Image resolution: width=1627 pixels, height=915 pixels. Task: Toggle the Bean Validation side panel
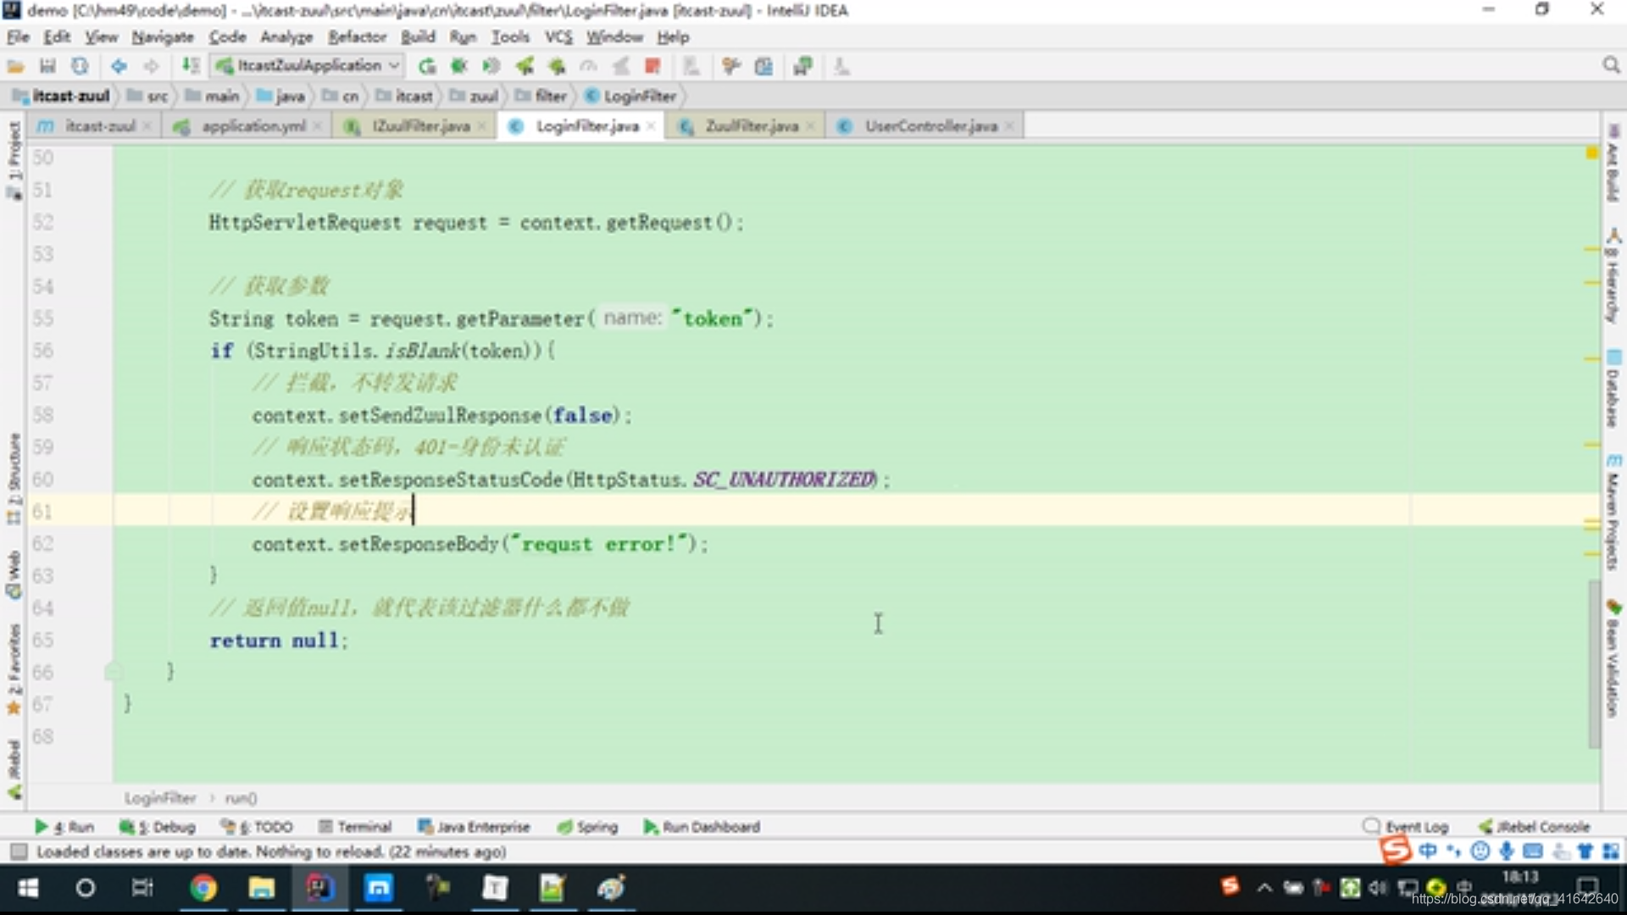[1613, 658]
